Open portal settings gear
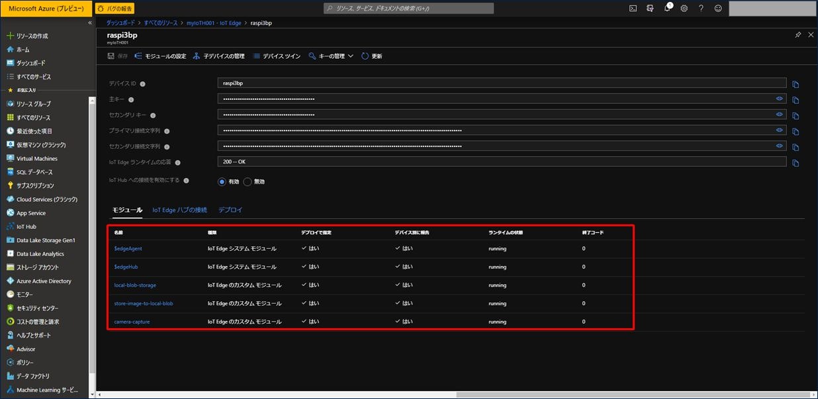Screen dimensions: 818x399 click(684, 8)
